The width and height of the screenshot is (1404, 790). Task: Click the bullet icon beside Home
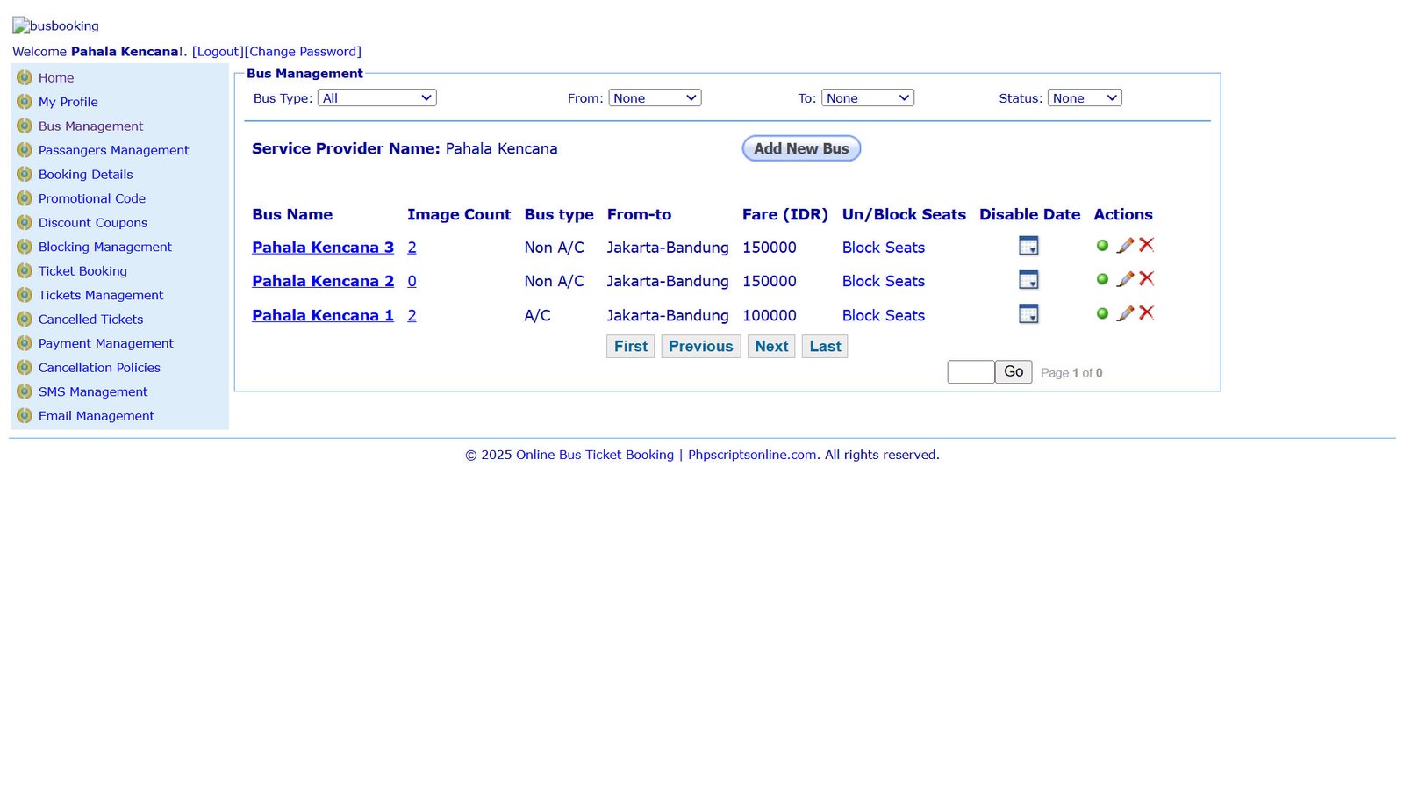click(x=25, y=77)
